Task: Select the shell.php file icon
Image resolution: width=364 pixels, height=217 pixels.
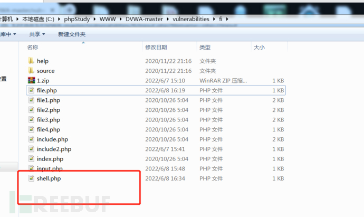Action: (x=31, y=178)
